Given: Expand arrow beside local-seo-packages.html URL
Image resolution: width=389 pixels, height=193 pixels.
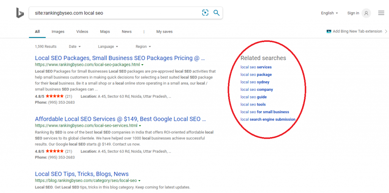Looking at the screenshot, I should 142,65.
